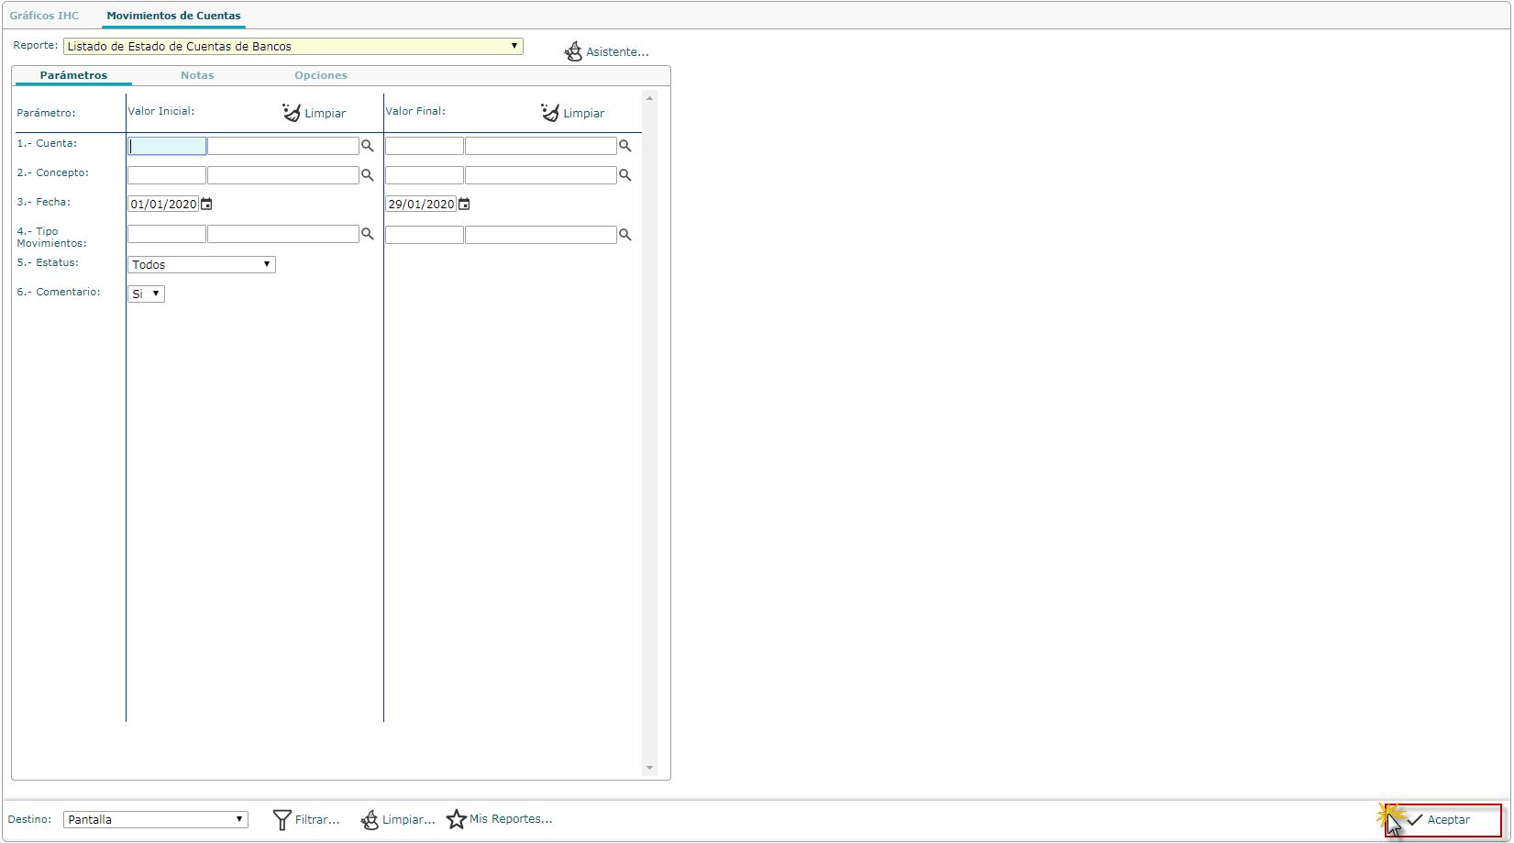1514x843 pixels.
Task: Click the Filtrar funnel icon
Action: [x=282, y=820]
